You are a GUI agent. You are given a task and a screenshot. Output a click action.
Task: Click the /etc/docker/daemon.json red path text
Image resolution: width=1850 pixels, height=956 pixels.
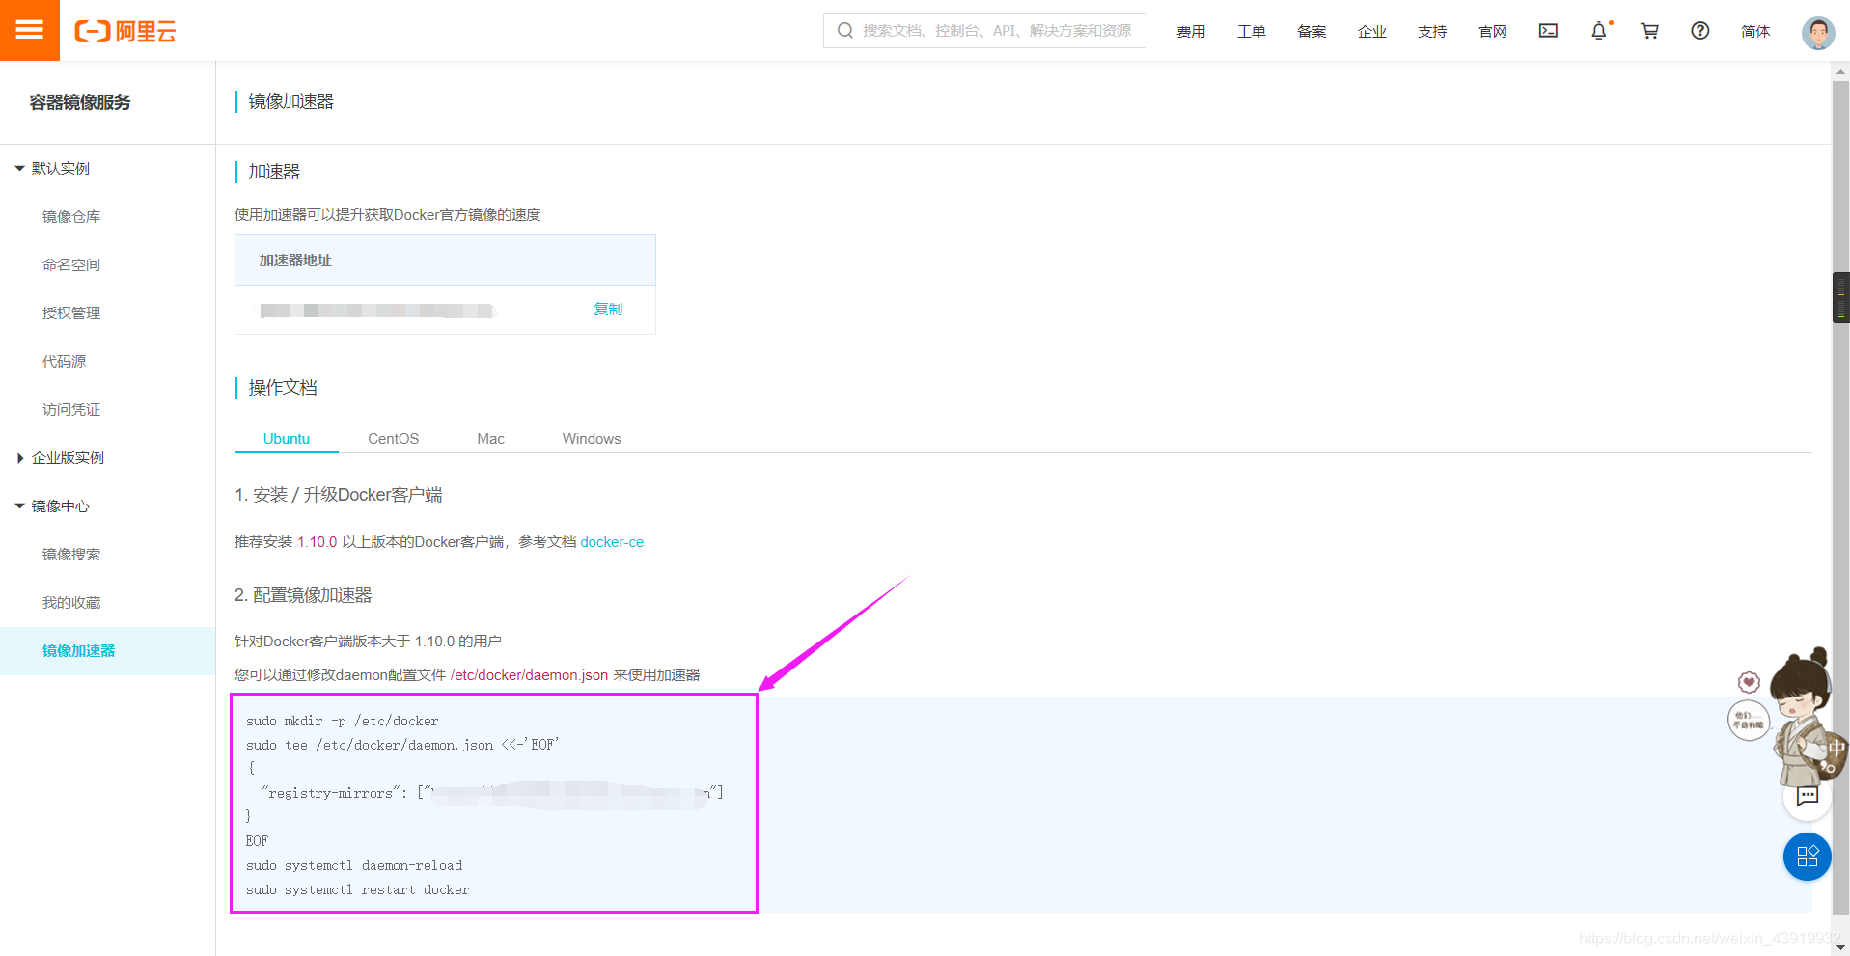529,675
